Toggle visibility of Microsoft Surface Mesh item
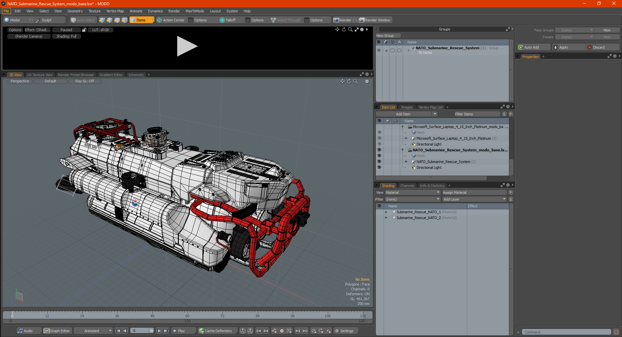The image size is (622, 337). point(379,133)
